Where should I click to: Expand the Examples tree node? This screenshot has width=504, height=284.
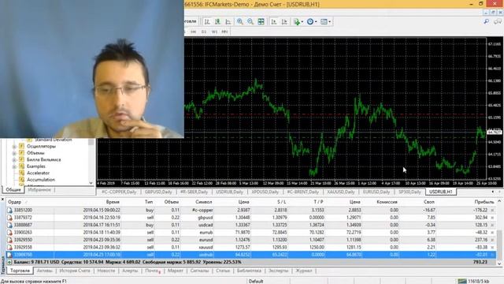pos(14,166)
